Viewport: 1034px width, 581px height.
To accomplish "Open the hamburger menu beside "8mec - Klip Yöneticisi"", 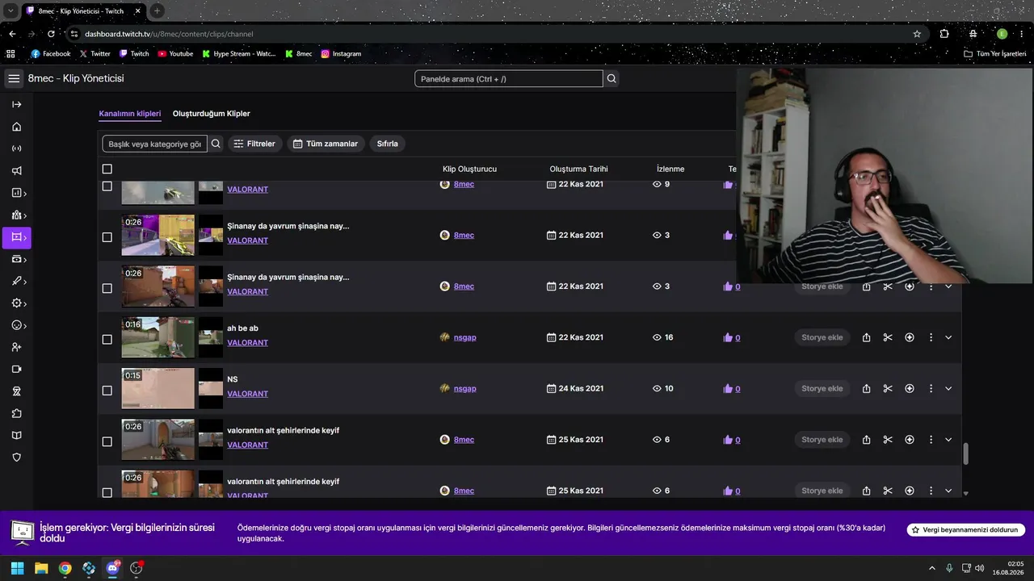I will 14,78.
